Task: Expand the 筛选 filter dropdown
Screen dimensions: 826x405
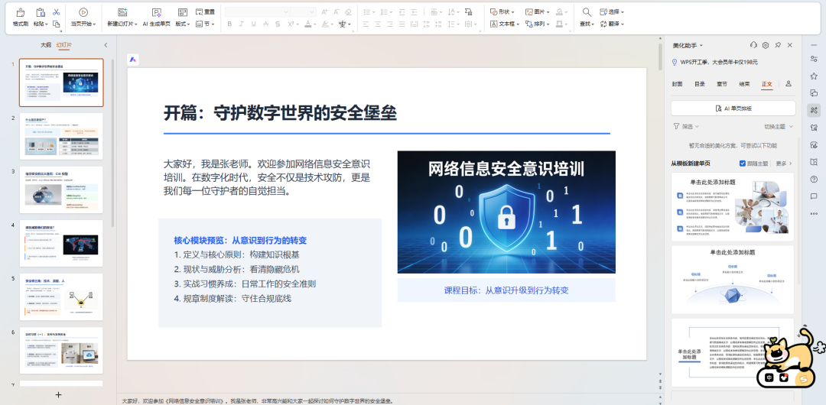Action: pos(686,126)
